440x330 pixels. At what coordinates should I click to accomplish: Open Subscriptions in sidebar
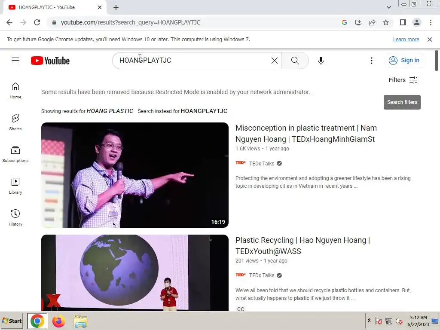15,154
